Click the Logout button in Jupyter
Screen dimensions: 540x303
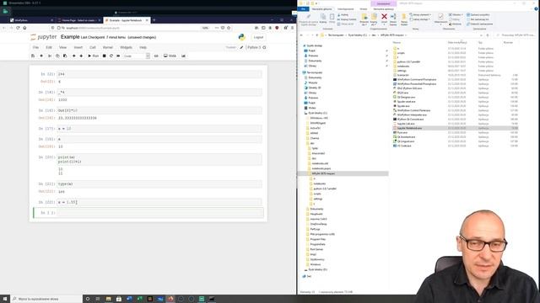tap(258, 37)
